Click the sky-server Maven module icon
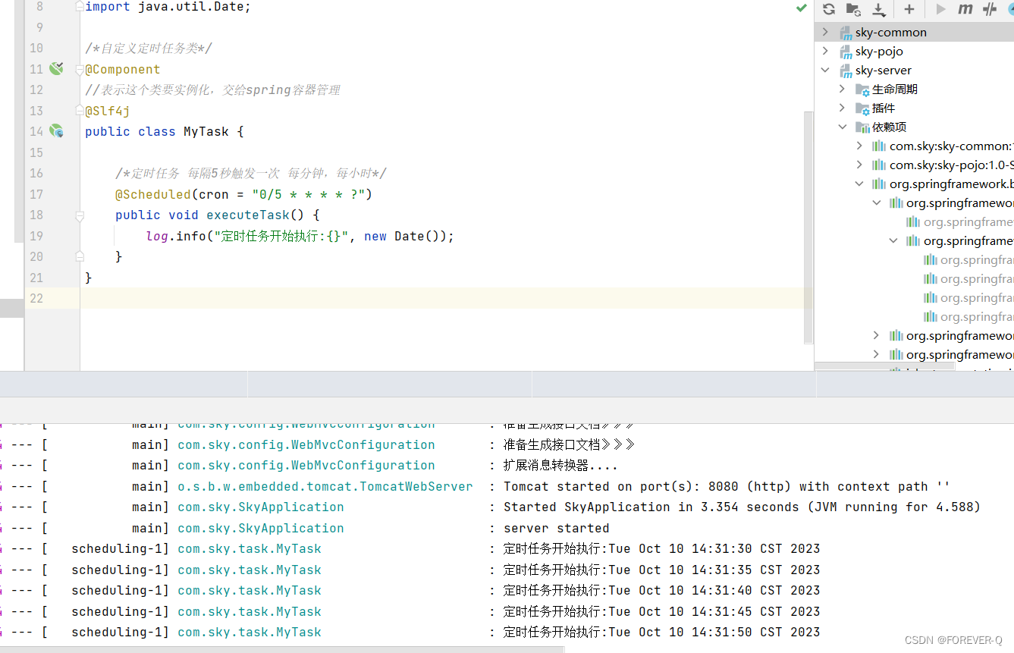The image size is (1014, 653). (846, 71)
